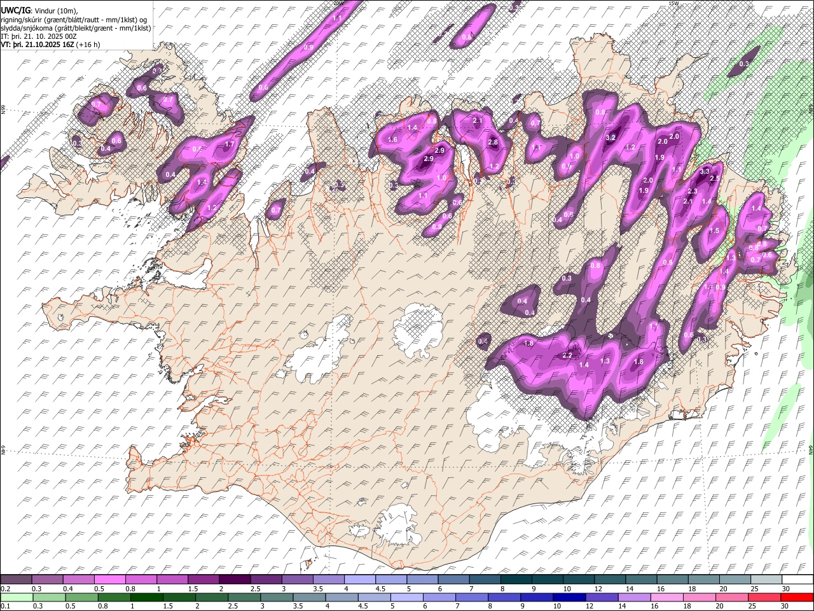Pick the darkest green bottom-row swatch between 1 and 1.5
This screenshot has height=611, width=814.
click(147, 597)
